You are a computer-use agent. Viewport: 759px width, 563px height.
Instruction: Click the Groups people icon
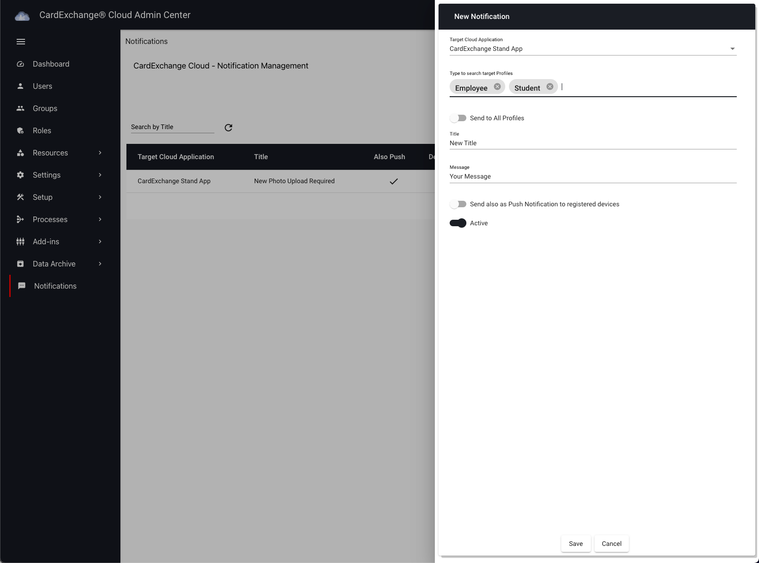20,109
